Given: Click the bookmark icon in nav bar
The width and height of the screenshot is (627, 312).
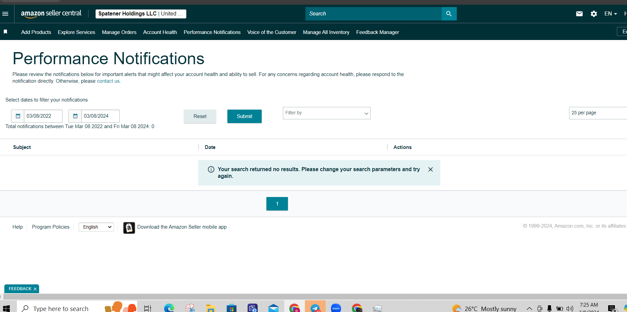Looking at the screenshot, I should pyautogui.click(x=5, y=32).
